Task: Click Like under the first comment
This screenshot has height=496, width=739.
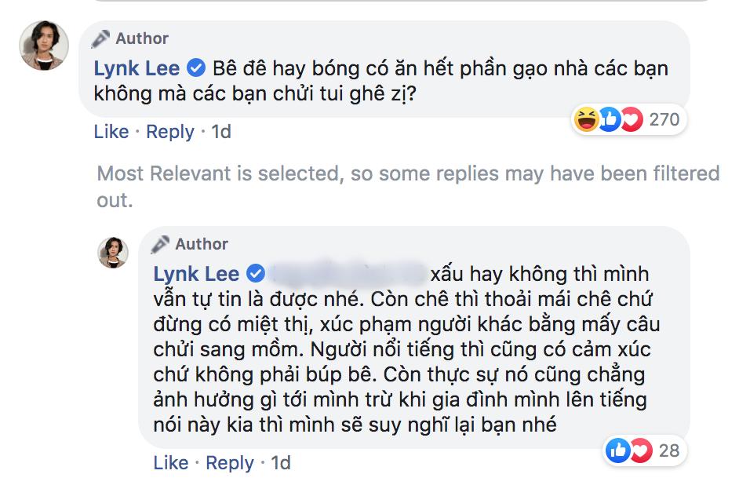Action: 109,133
